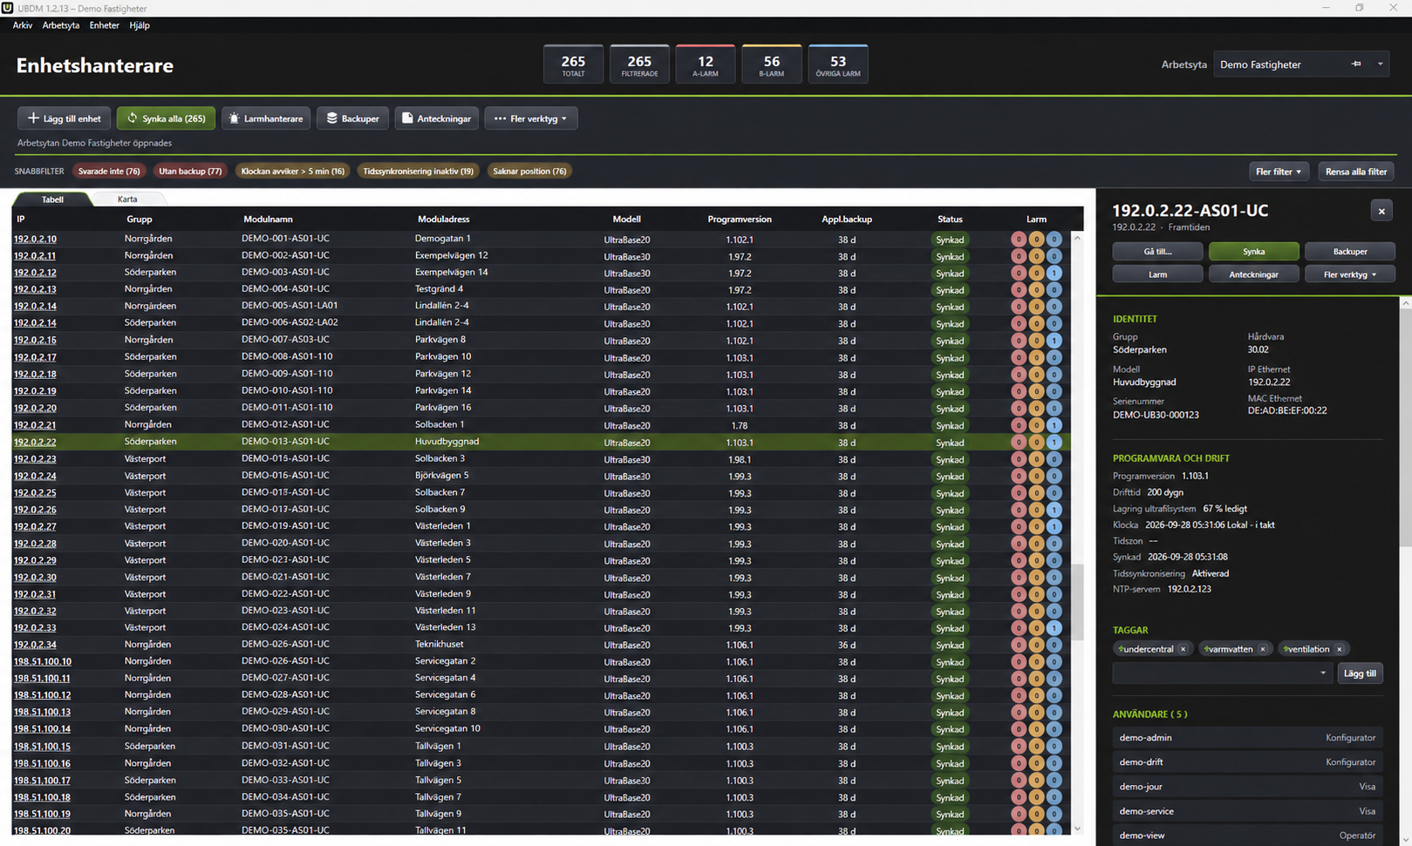This screenshot has width=1412, height=846.
Task: Expand the toolbar Fler verktyg dropdown
Action: 530,118
